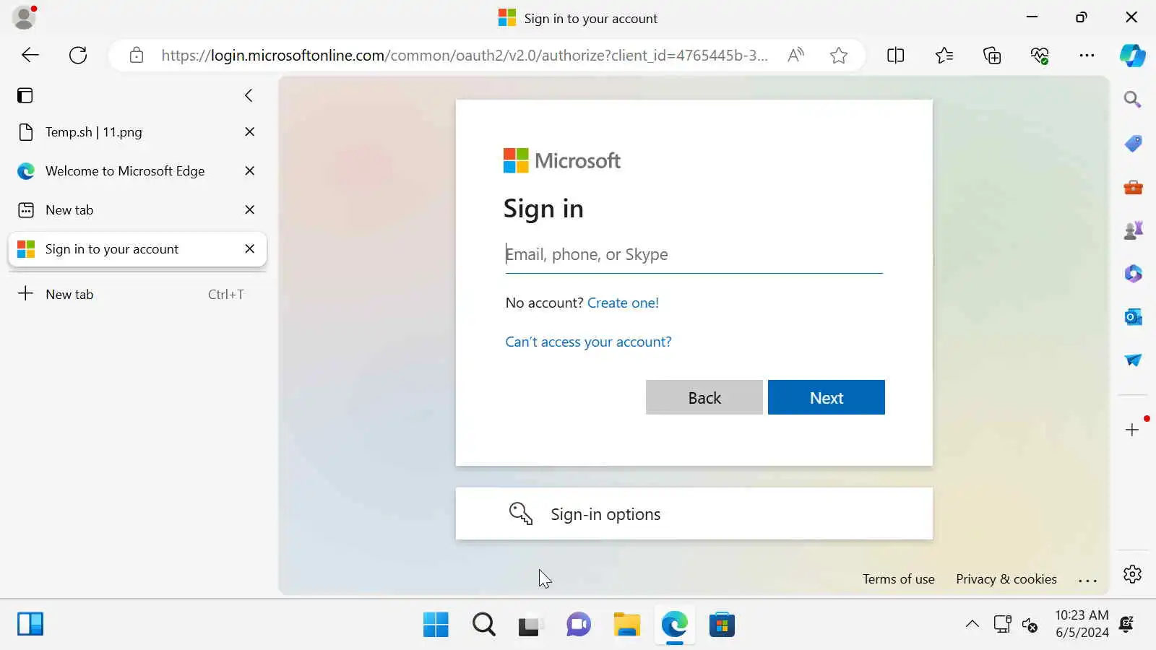Open the Favorites list
The height and width of the screenshot is (650, 1156).
click(944, 55)
